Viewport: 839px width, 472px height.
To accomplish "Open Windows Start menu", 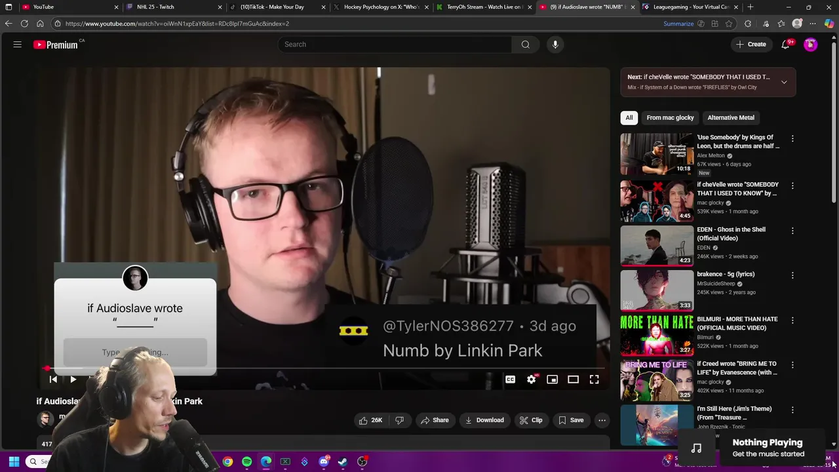I will (14, 462).
